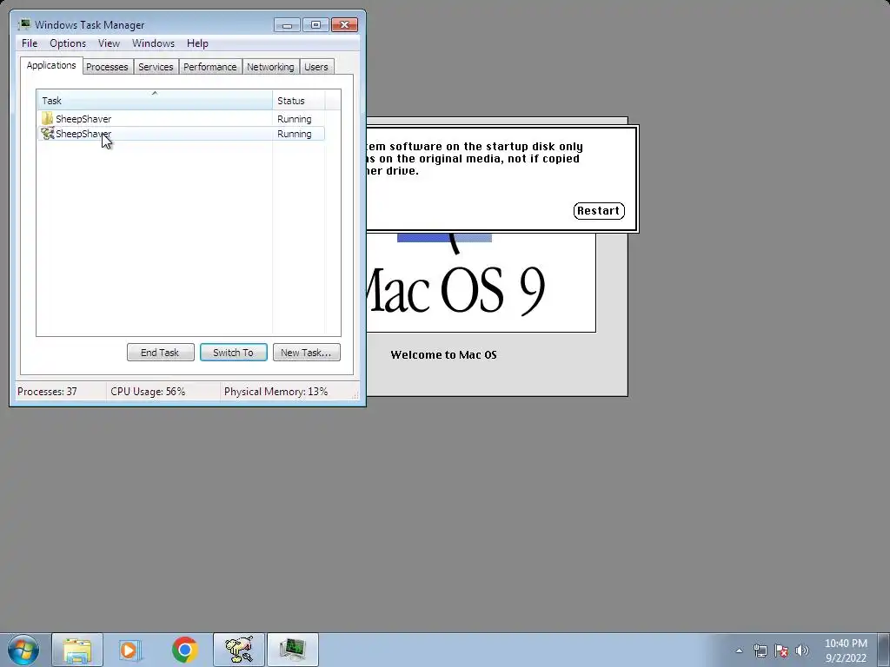
Task: Select the SheepShaver folder task row
Action: (181, 118)
